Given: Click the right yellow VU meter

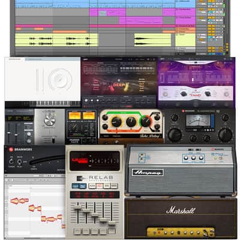Looking at the screenshot, I should point(89,116).
